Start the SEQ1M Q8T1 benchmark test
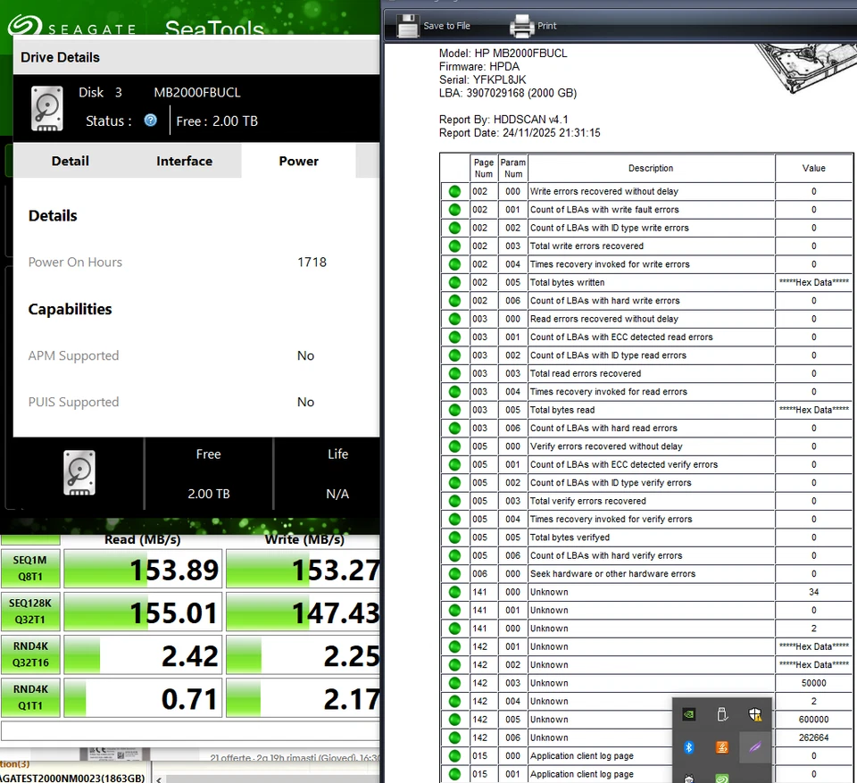The height and width of the screenshot is (783, 857). 30,568
